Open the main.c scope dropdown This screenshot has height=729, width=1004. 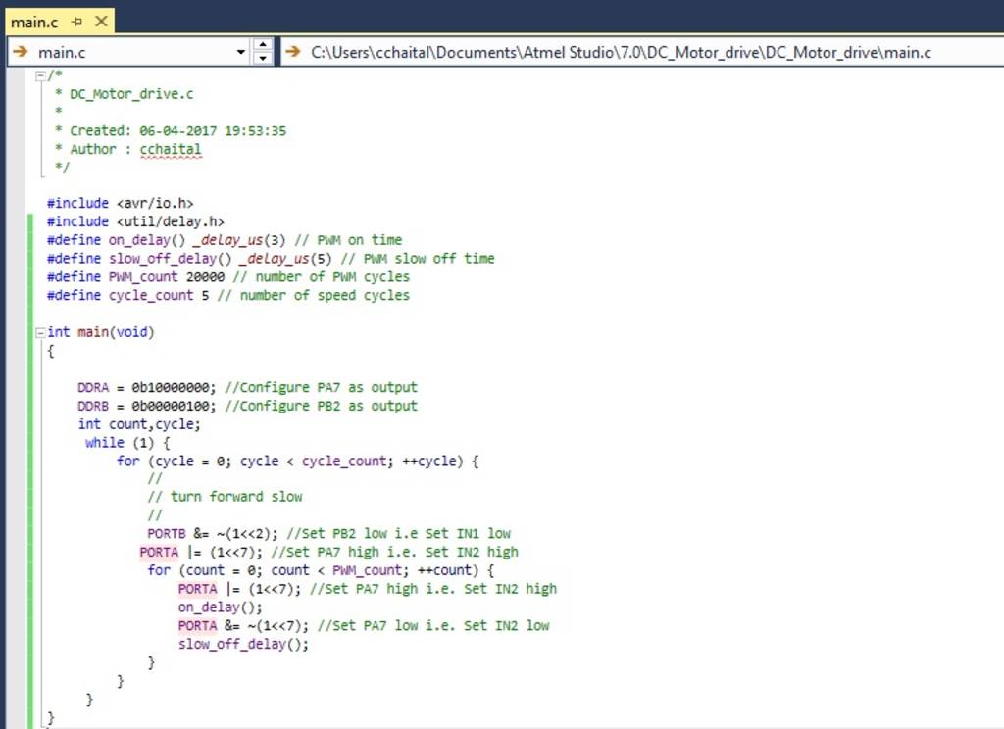241,52
